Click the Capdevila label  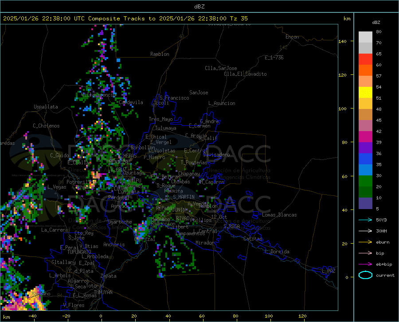pos(131,102)
